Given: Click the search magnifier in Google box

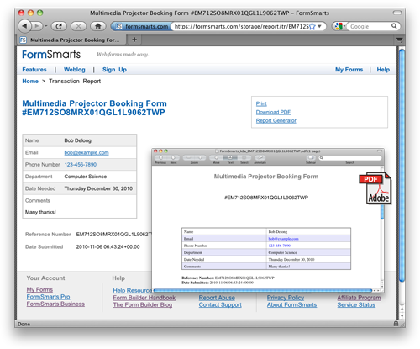Looking at the screenshot, I should coord(394,26).
